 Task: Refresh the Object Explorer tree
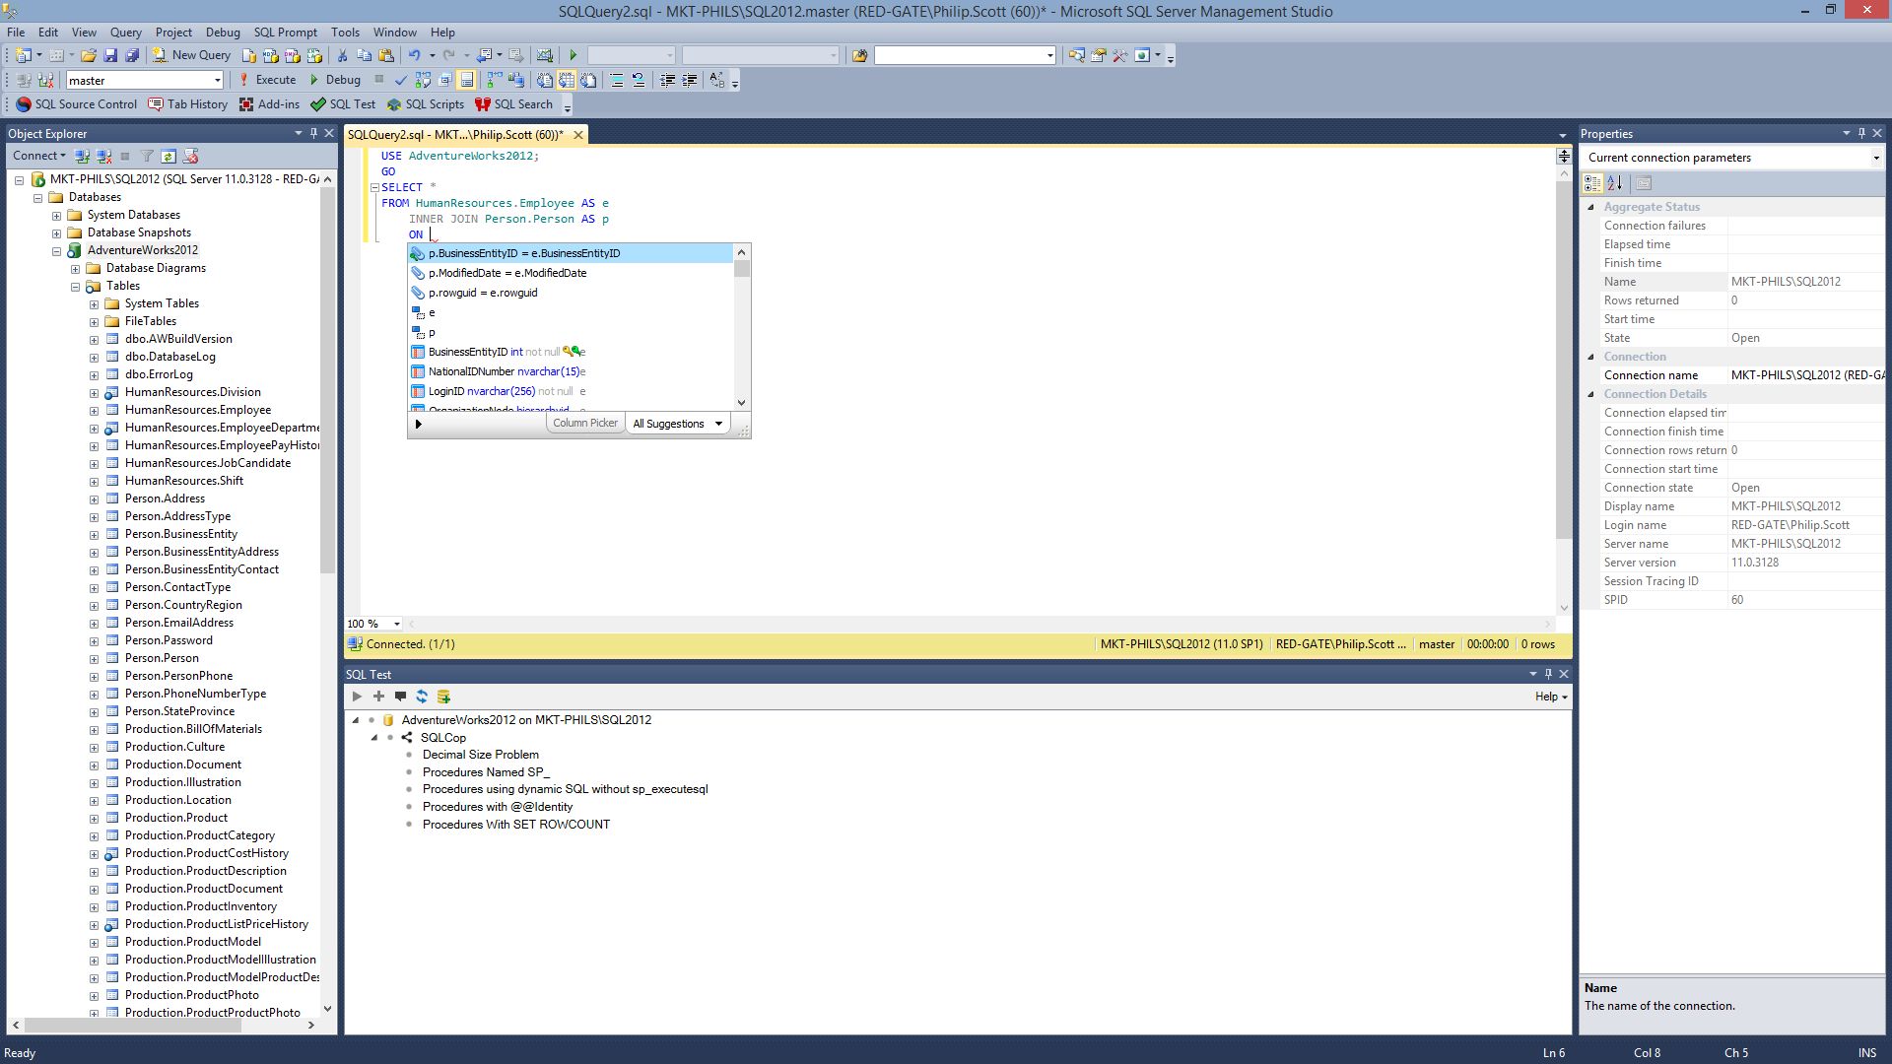pyautogui.click(x=169, y=156)
